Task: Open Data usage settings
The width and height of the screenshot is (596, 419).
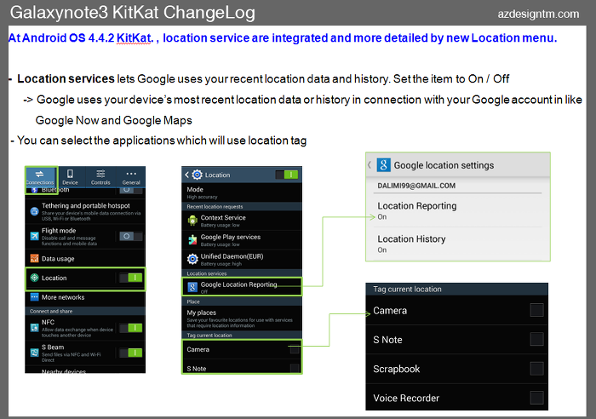Action: [x=85, y=259]
